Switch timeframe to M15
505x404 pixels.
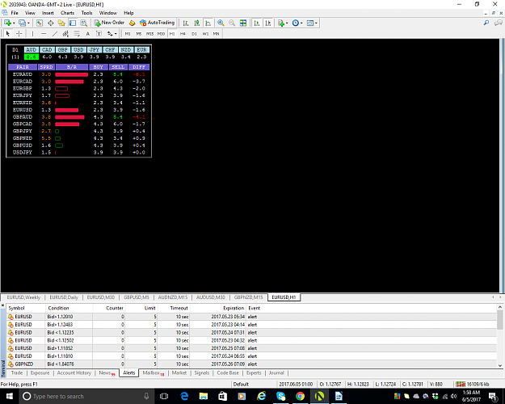pos(149,33)
